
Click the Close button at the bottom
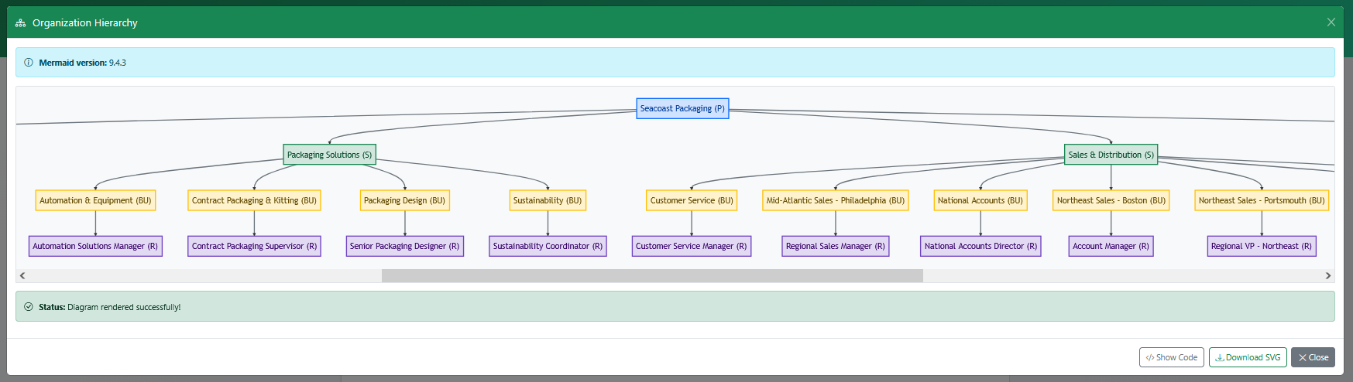pos(1313,357)
